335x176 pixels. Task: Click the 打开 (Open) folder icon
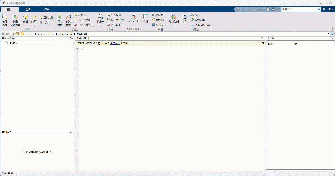(x=34, y=17)
